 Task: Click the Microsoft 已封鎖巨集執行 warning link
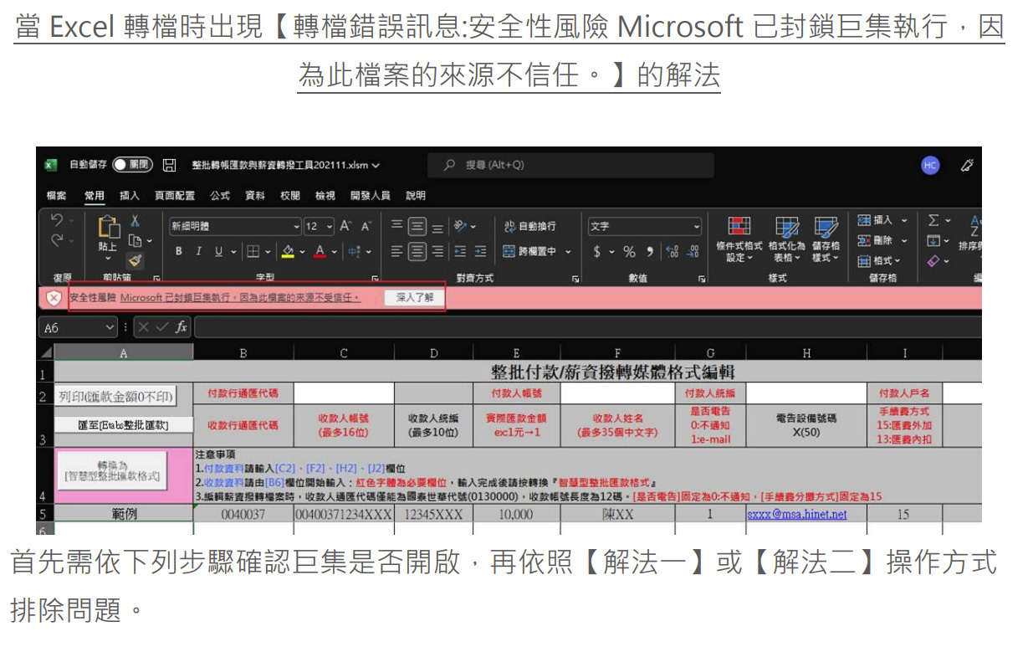[241, 297]
